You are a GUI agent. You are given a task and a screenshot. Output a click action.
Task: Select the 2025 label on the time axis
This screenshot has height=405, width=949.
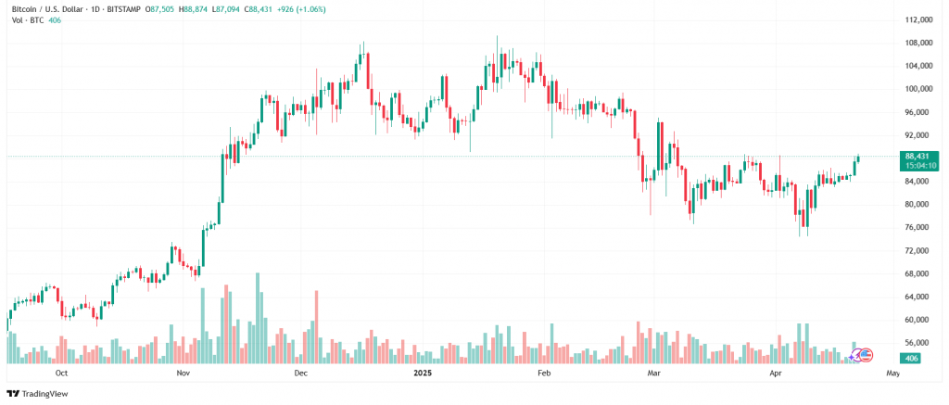coord(421,373)
